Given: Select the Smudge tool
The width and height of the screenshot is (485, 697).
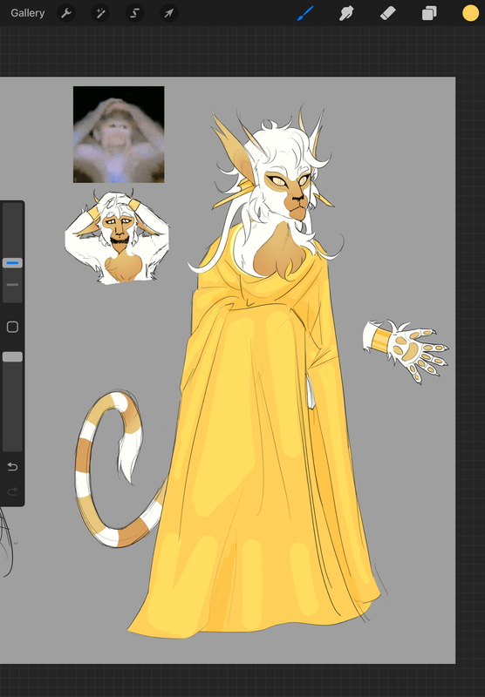Looking at the screenshot, I should [x=346, y=13].
